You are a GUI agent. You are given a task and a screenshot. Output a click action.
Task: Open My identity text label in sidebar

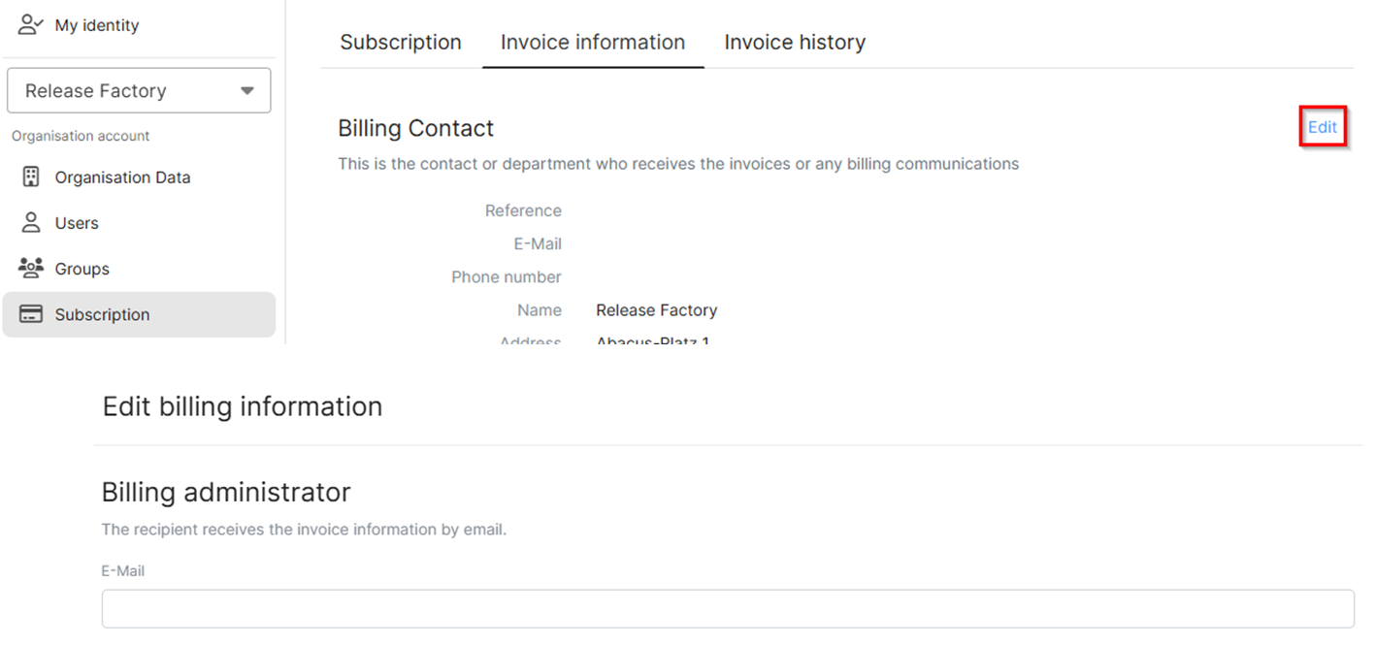[97, 25]
